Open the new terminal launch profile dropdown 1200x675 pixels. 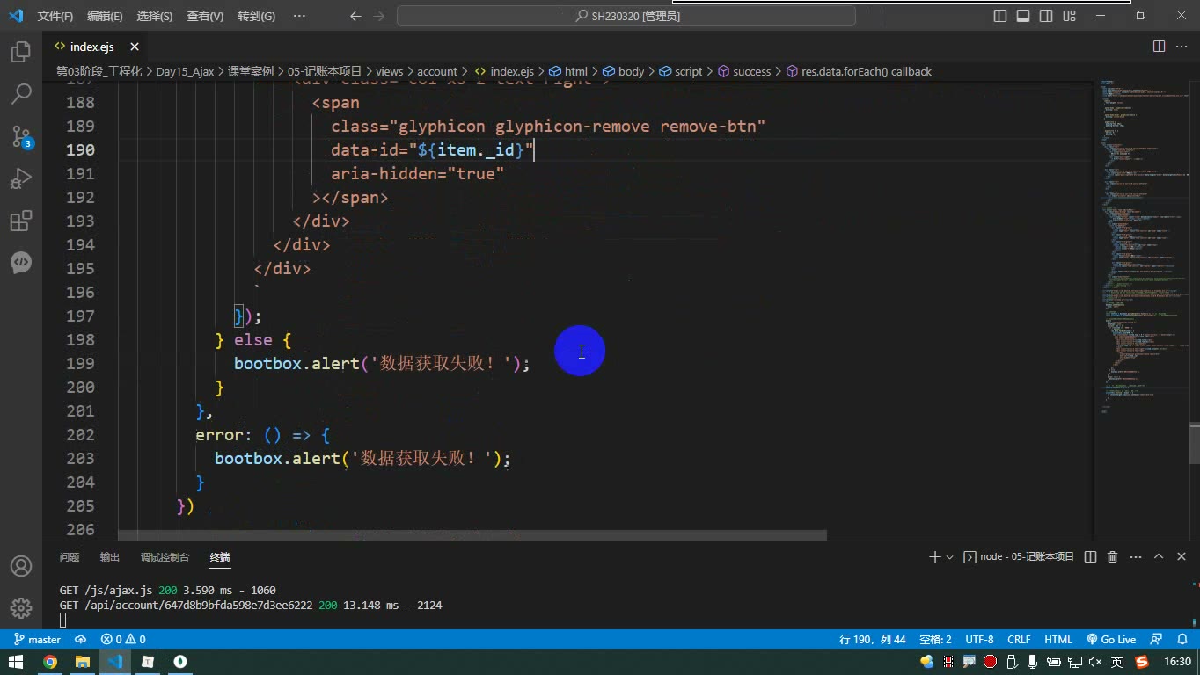[x=949, y=557]
